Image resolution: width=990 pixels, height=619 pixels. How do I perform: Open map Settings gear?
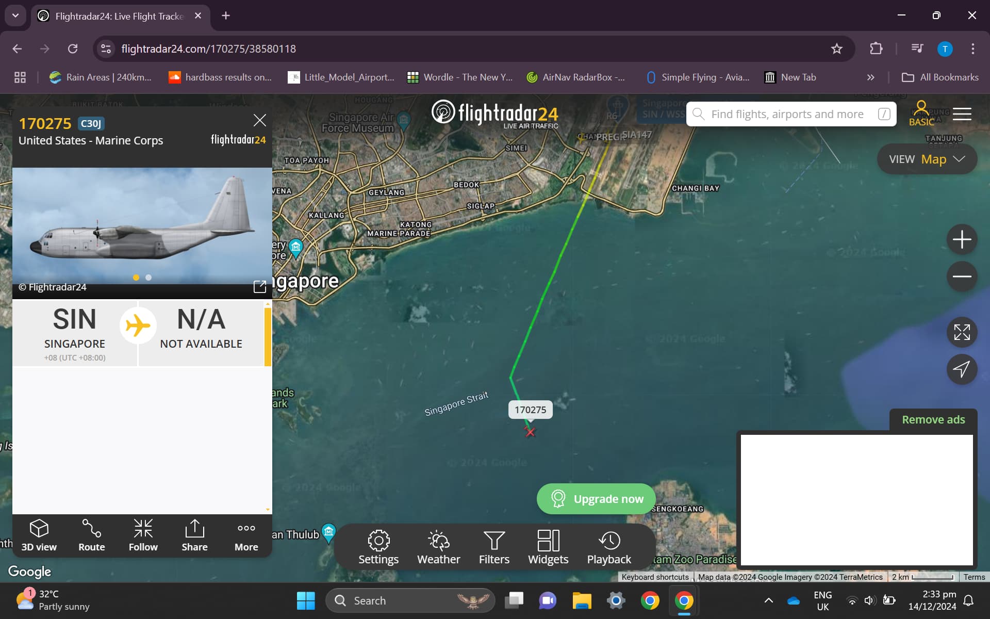(x=378, y=547)
